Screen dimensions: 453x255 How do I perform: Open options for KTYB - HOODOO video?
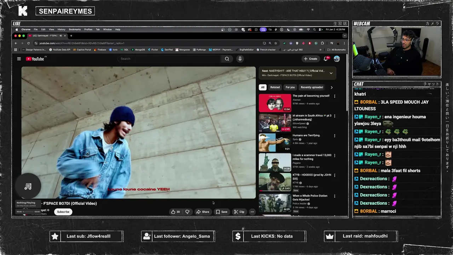click(x=334, y=175)
